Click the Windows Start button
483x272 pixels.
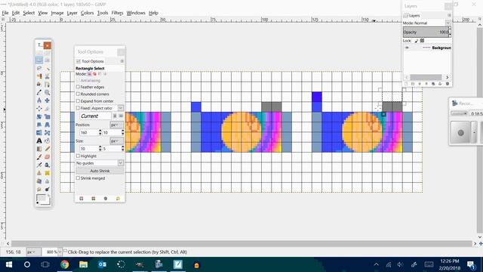[x=8, y=264]
